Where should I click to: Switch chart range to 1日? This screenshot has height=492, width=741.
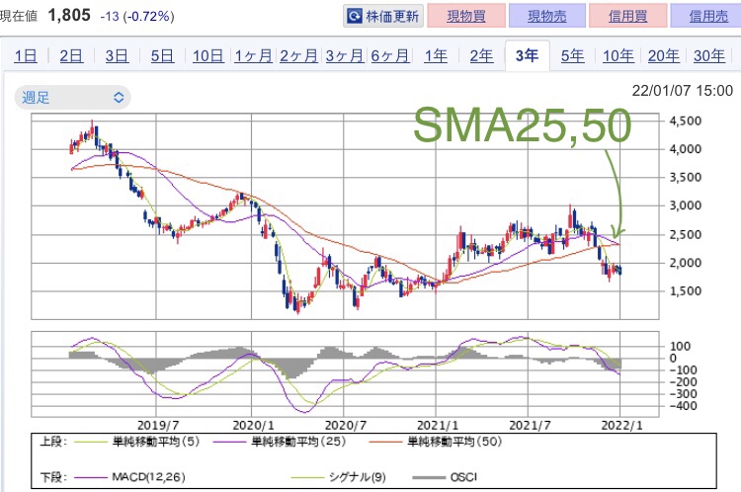[x=26, y=56]
